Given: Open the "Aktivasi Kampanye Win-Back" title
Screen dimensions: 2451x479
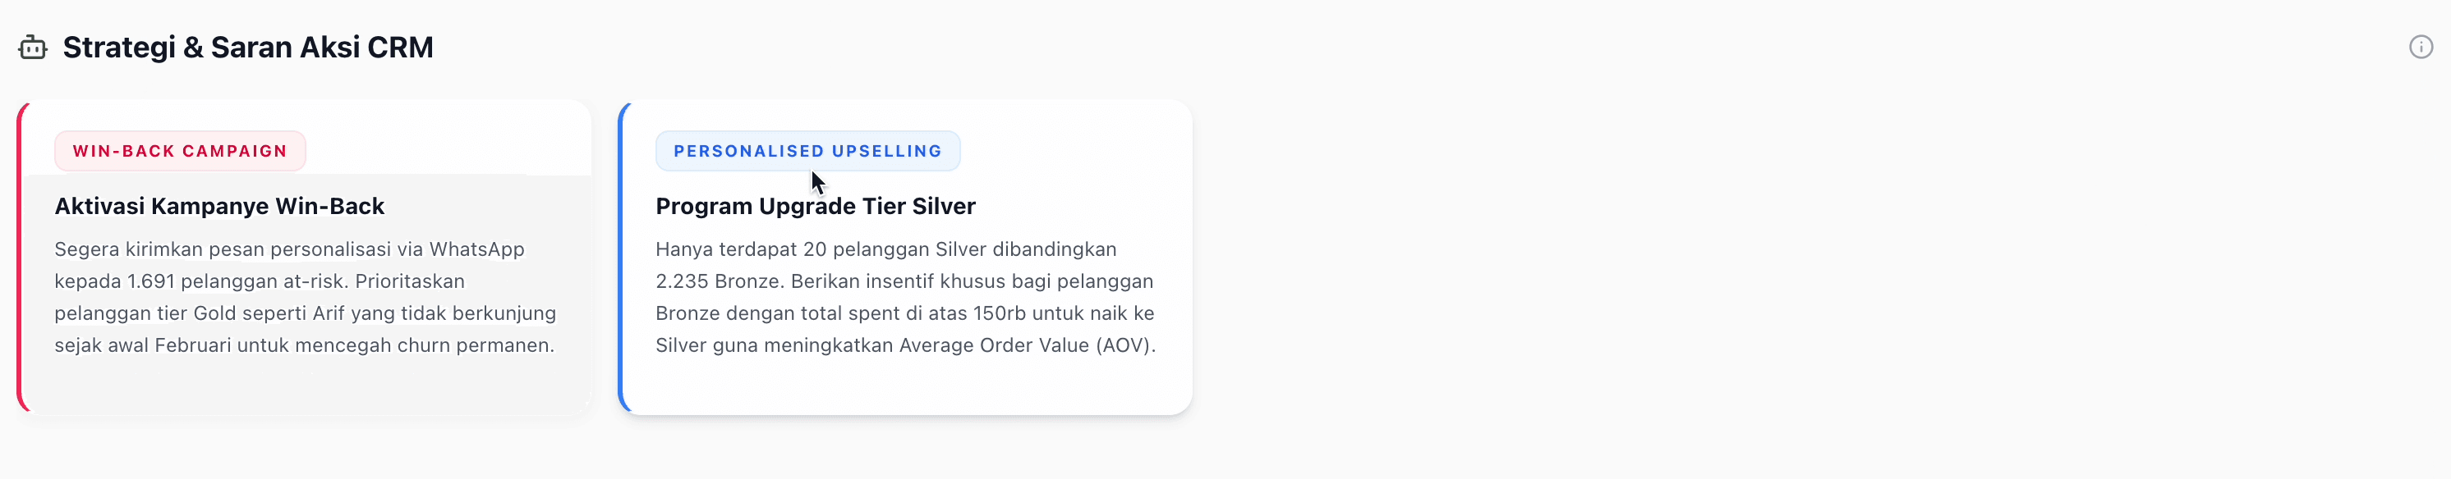Looking at the screenshot, I should coord(218,206).
